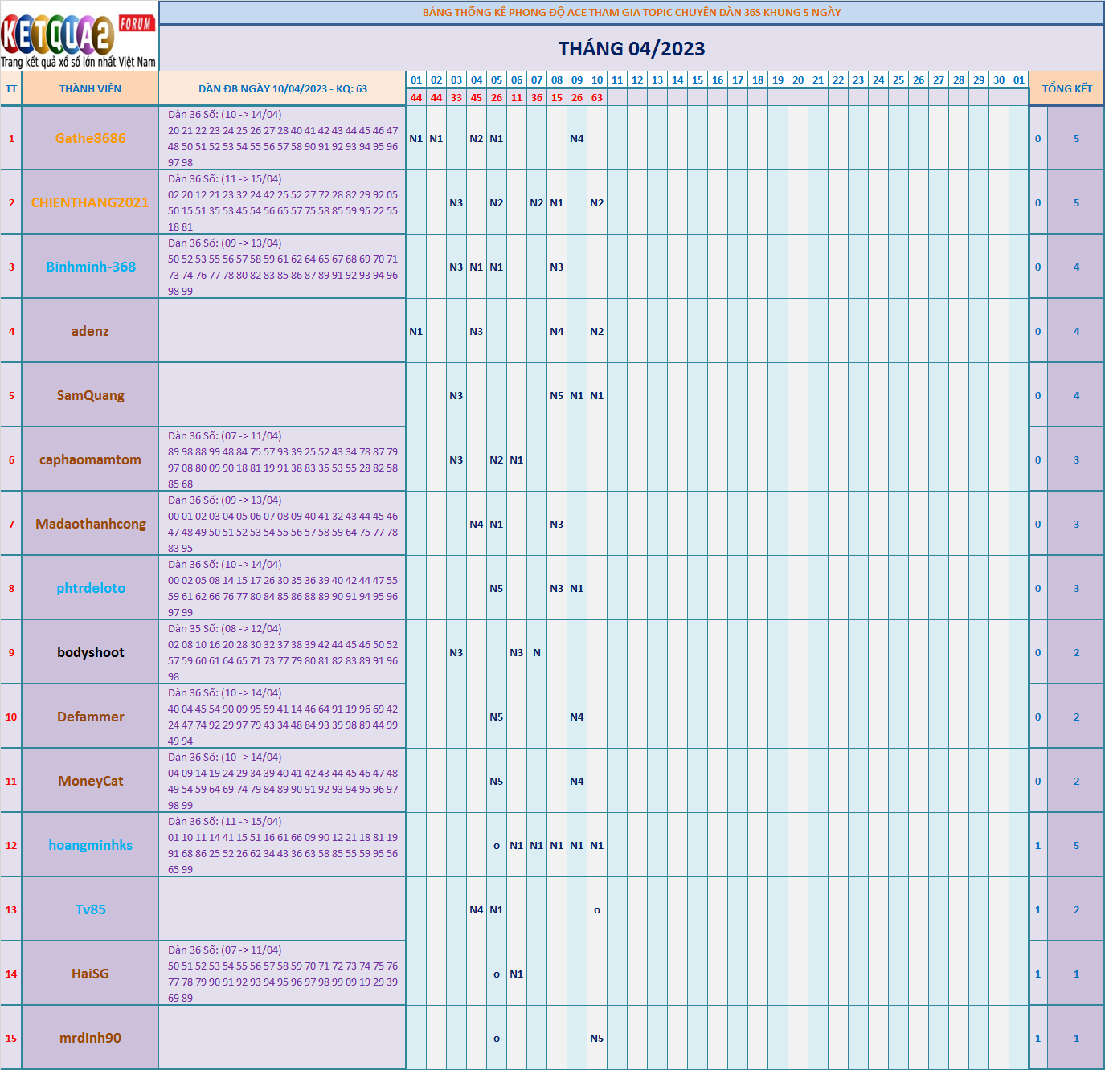Select day 15 column header
This screenshot has height=1070, width=1105.
(698, 80)
